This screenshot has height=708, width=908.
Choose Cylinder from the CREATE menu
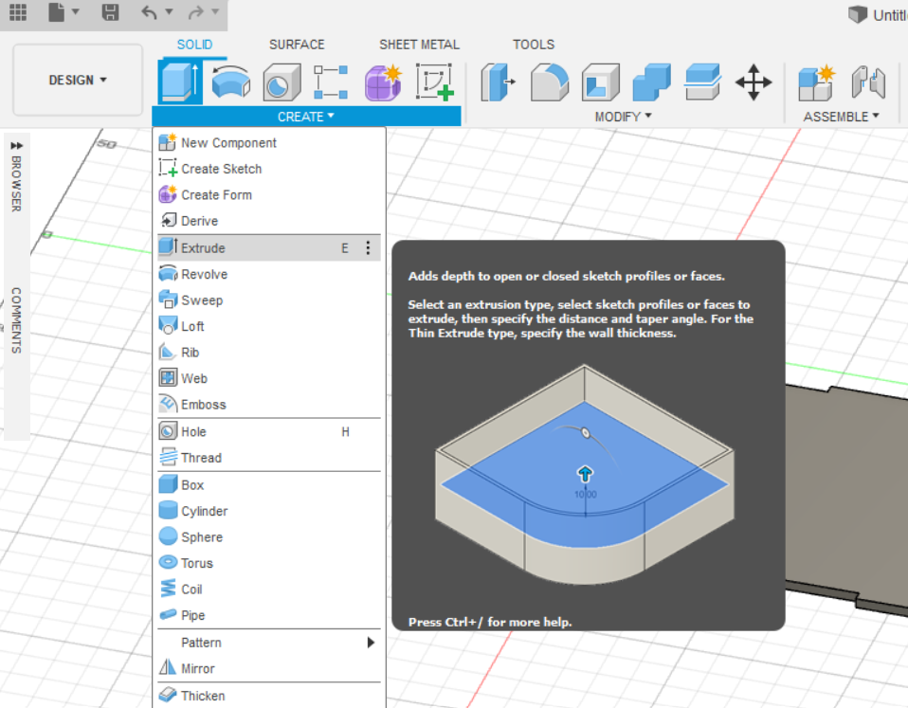pyautogui.click(x=269, y=511)
